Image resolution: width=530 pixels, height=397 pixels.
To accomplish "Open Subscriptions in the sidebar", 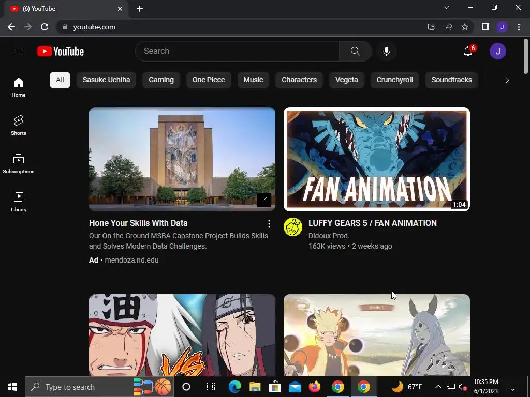I will pyautogui.click(x=19, y=163).
